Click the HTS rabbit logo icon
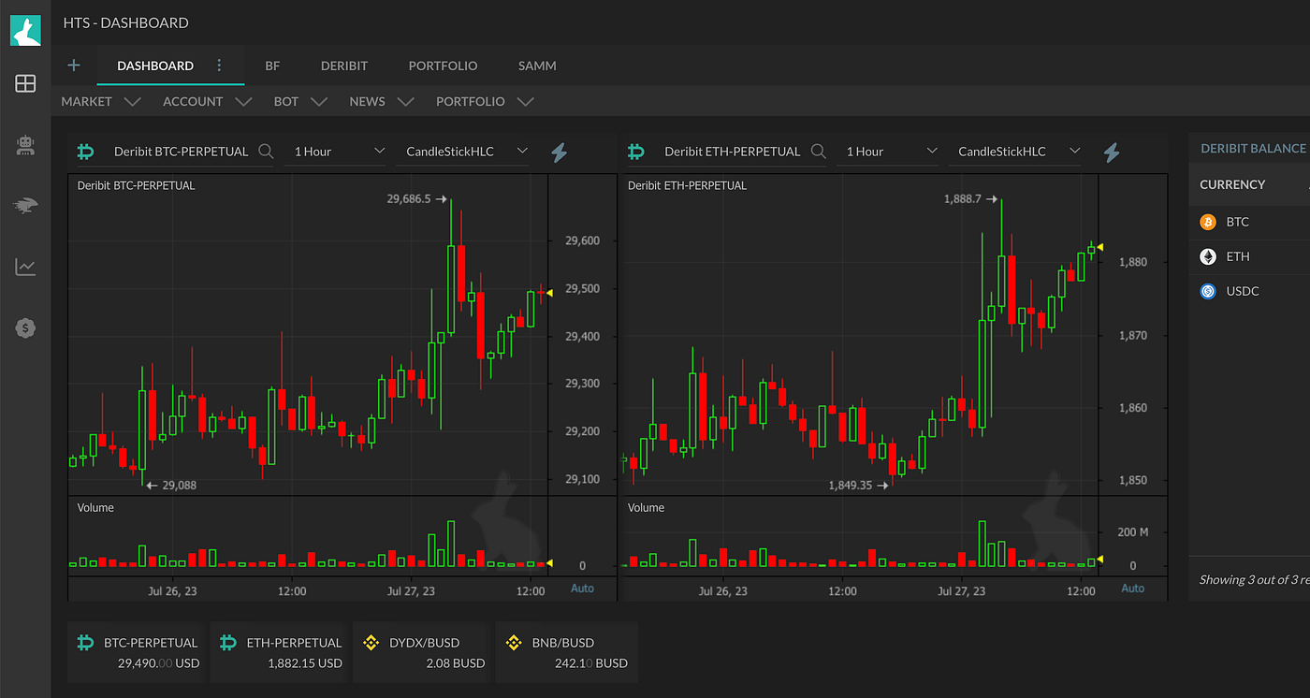Image resolution: width=1310 pixels, height=698 pixels. [25, 30]
